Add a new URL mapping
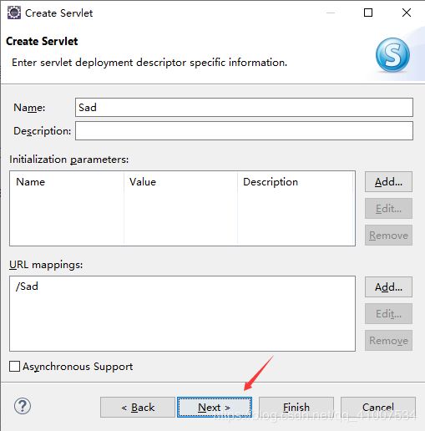The image size is (425, 431). point(388,287)
